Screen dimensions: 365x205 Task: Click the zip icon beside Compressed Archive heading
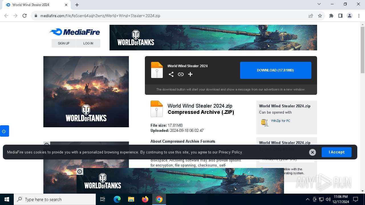pyautogui.click(x=157, y=109)
